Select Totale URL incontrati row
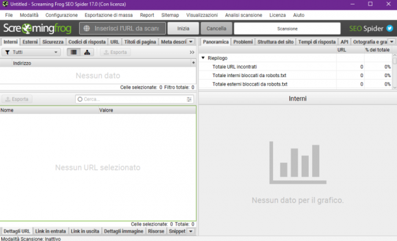The width and height of the screenshot is (397, 241). click(295, 67)
